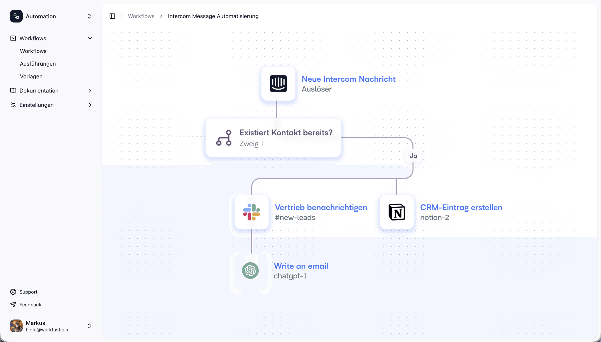Select the branch icon in condition node
Screen dimensions: 601x342
pyautogui.click(x=224, y=138)
